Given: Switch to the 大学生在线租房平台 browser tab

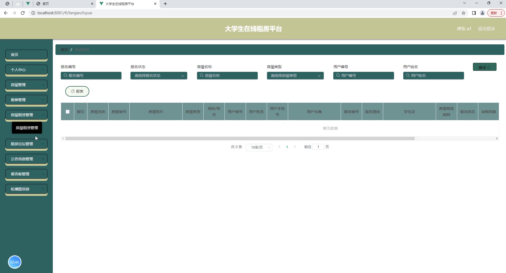Looking at the screenshot, I should (128, 4).
